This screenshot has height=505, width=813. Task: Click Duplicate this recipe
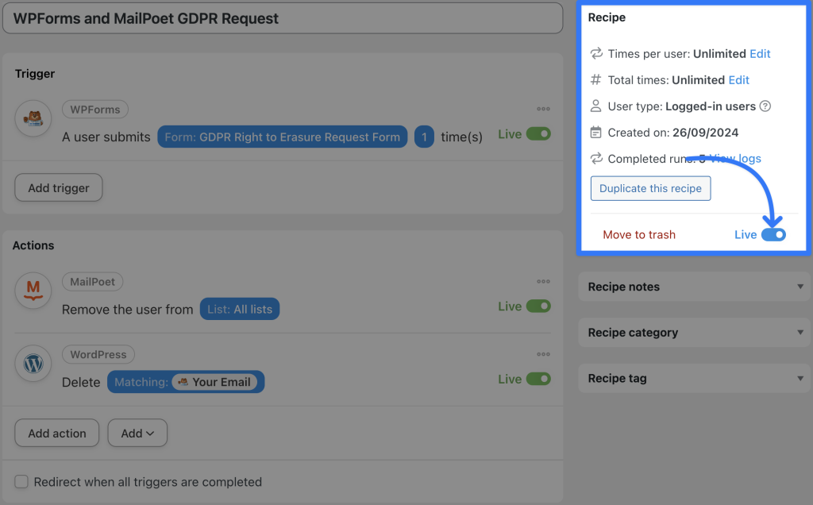pos(650,188)
